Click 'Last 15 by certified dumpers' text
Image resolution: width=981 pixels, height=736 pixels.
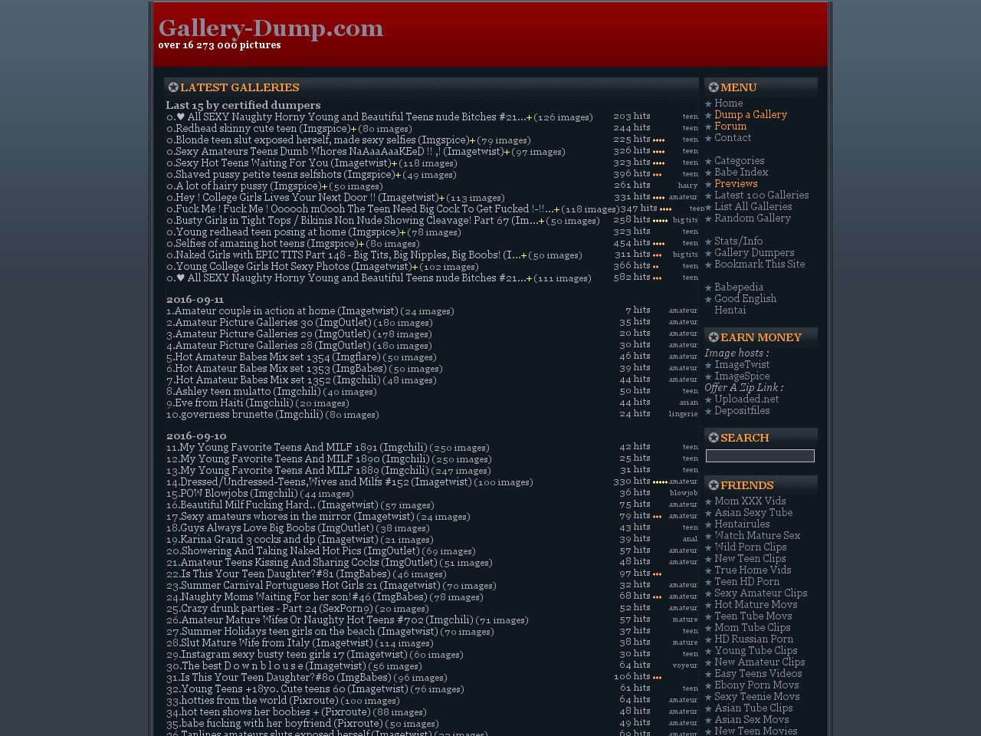[243, 105]
